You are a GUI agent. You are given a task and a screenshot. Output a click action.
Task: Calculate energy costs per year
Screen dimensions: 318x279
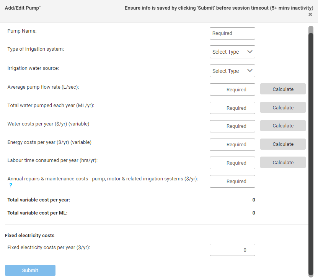click(283, 144)
